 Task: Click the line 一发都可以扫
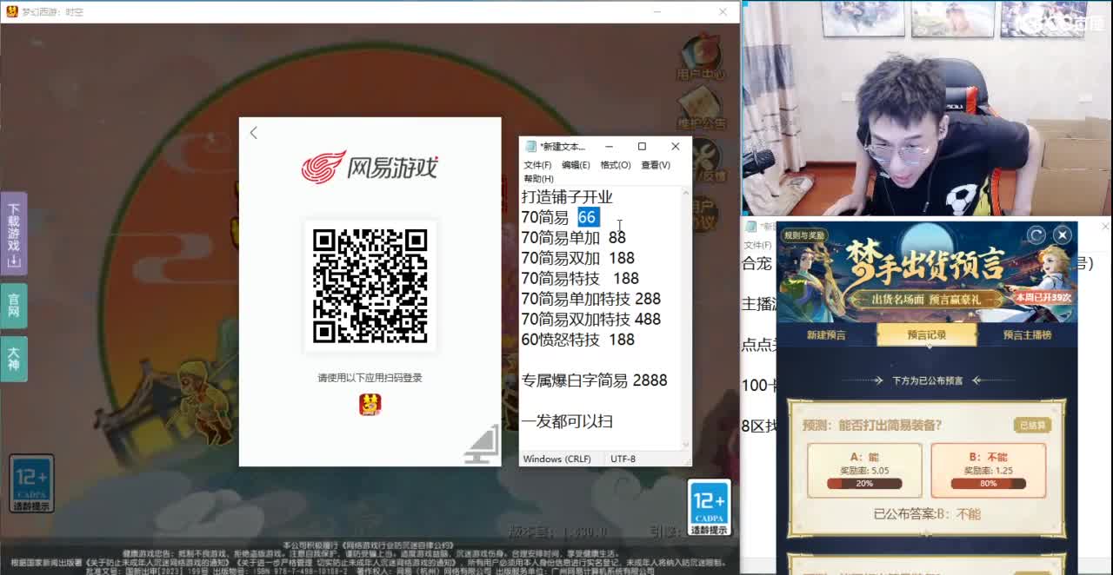[567, 421]
